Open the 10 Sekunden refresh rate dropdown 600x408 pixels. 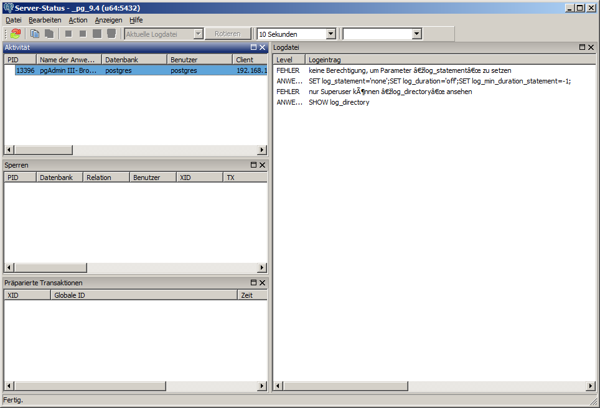pos(330,34)
